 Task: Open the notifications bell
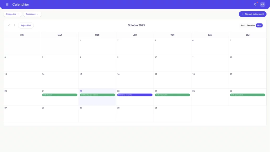pyautogui.click(x=255, y=4)
